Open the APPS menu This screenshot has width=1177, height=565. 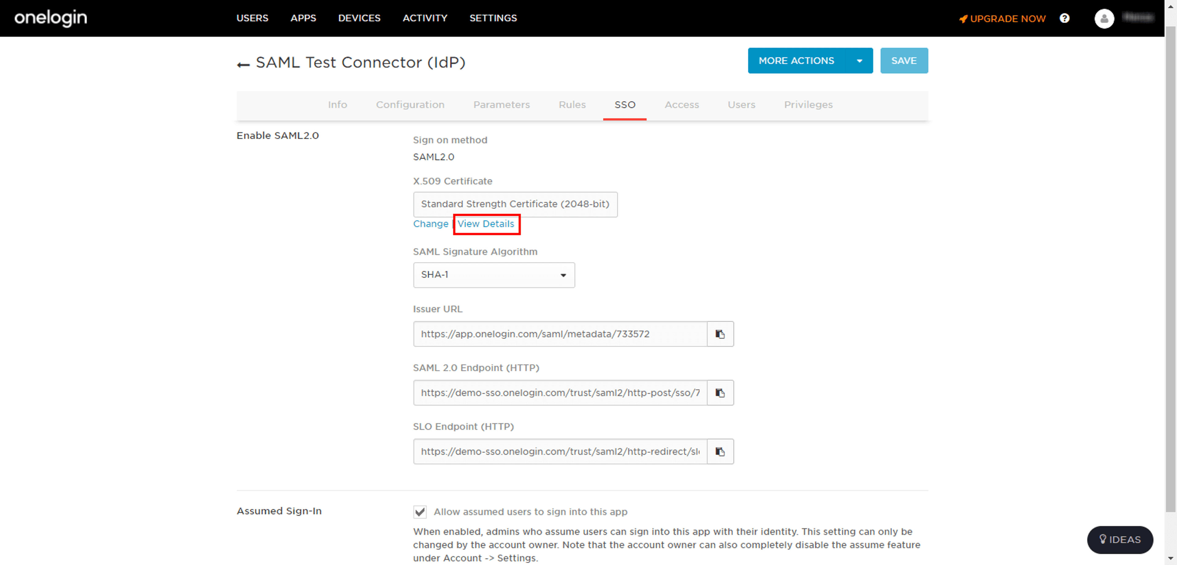pos(303,18)
